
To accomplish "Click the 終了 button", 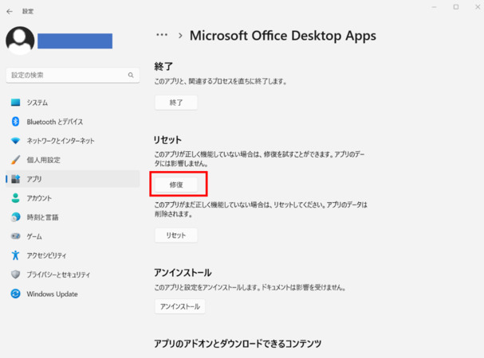I will [176, 103].
